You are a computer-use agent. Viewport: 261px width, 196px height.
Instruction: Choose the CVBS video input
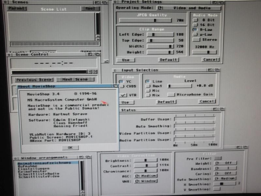122,86
